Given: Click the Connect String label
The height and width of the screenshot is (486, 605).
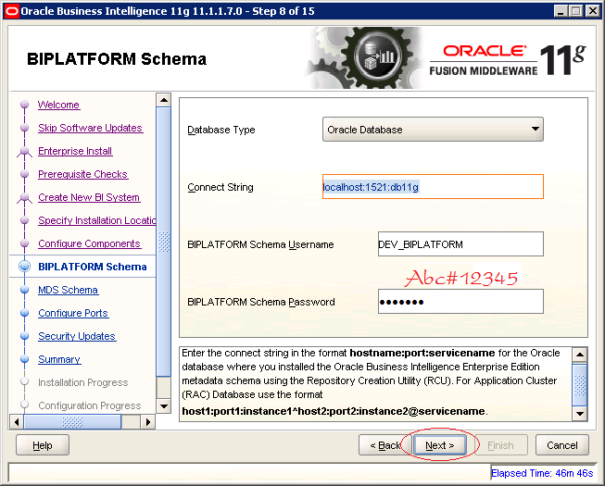Looking at the screenshot, I should pos(221,187).
